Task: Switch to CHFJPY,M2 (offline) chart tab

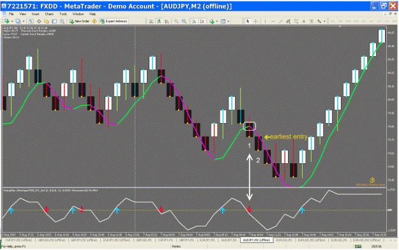Action: [19, 240]
